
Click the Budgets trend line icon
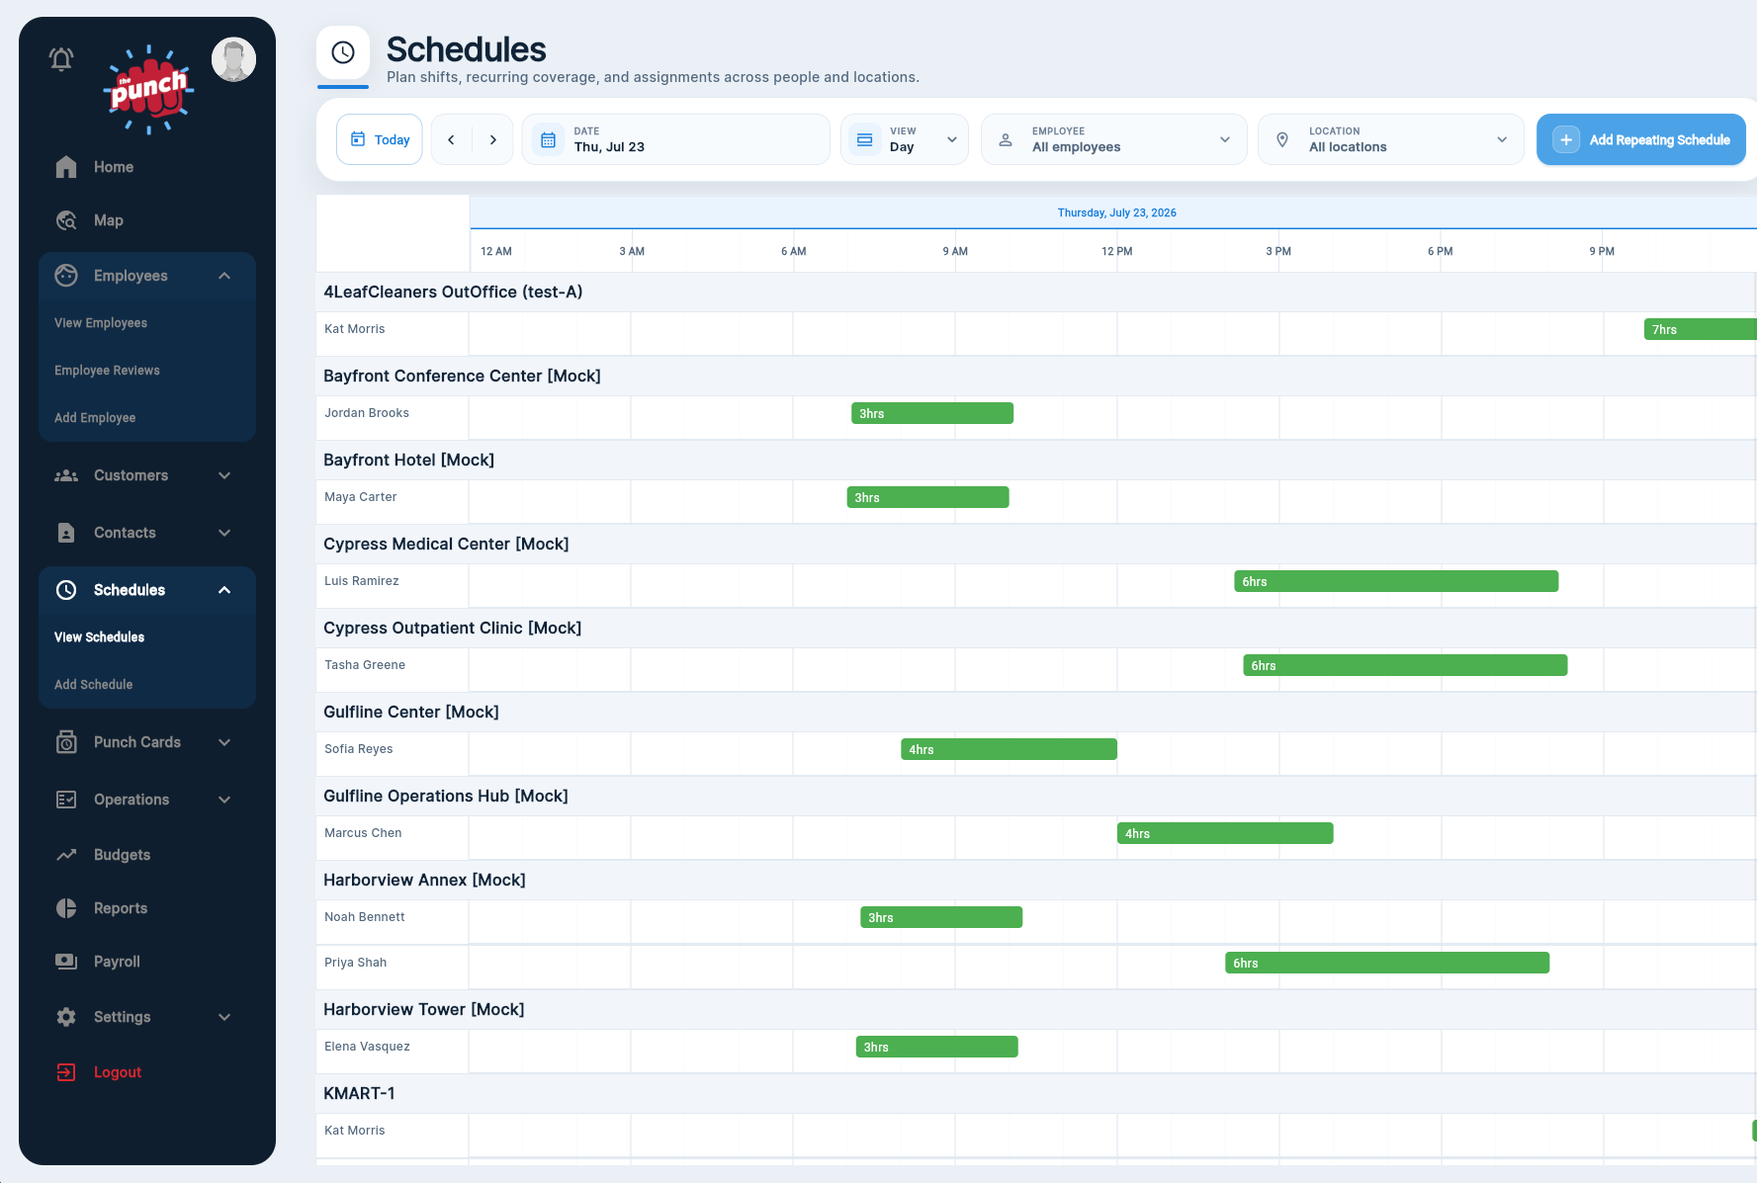66,855
